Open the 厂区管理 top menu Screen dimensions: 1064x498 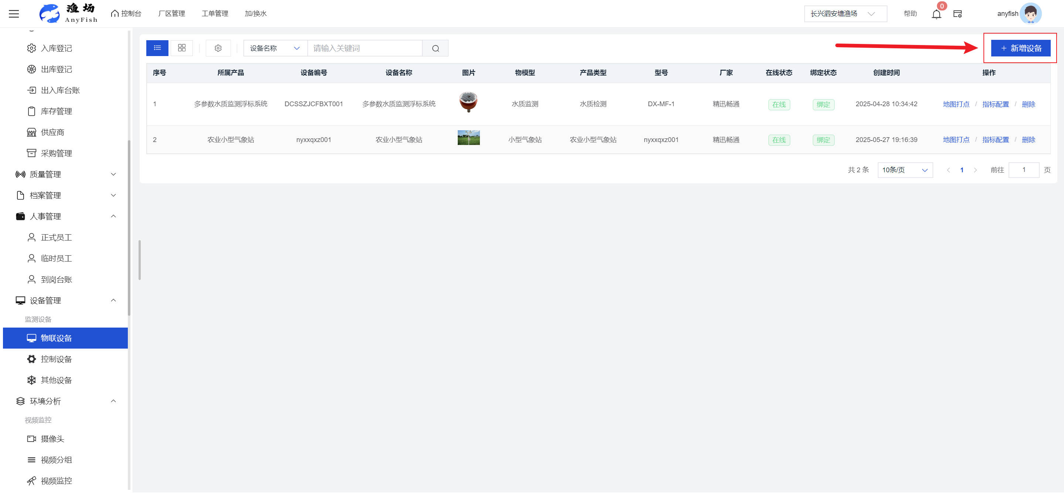[171, 14]
